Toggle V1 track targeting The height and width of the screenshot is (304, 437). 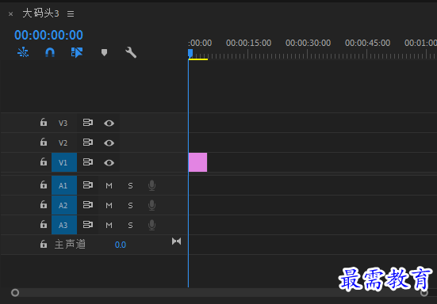pos(64,162)
